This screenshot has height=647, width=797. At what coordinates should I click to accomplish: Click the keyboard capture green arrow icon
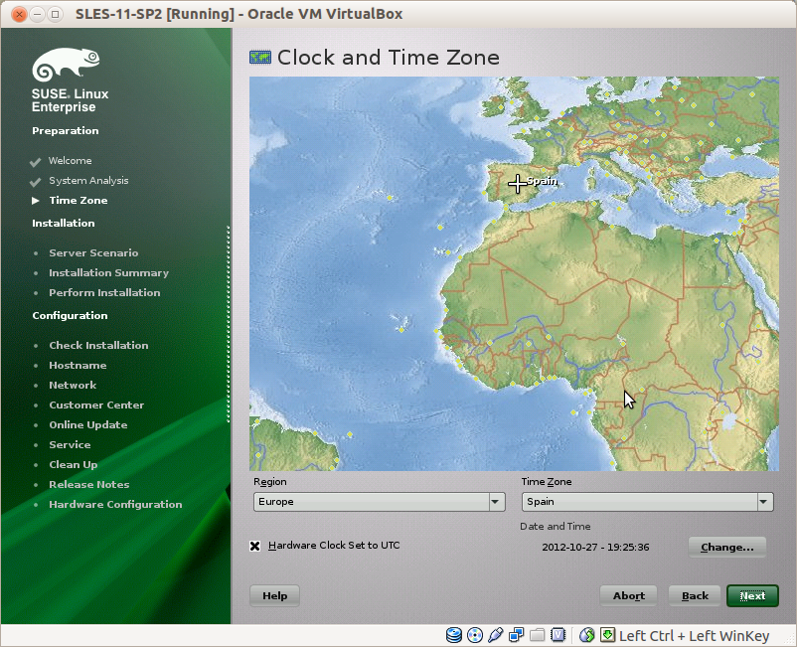coord(607,635)
